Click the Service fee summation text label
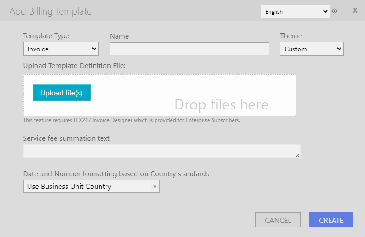Image resolution: width=365 pixels, height=237 pixels. click(66, 138)
